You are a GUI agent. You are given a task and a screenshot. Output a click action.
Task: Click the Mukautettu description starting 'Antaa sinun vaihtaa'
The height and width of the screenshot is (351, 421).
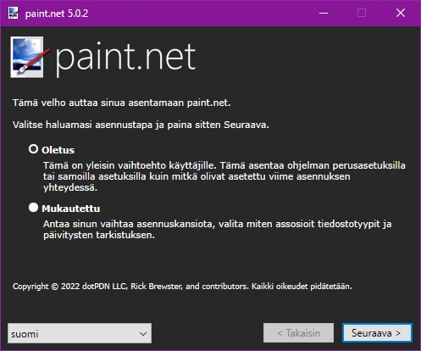coord(217,230)
